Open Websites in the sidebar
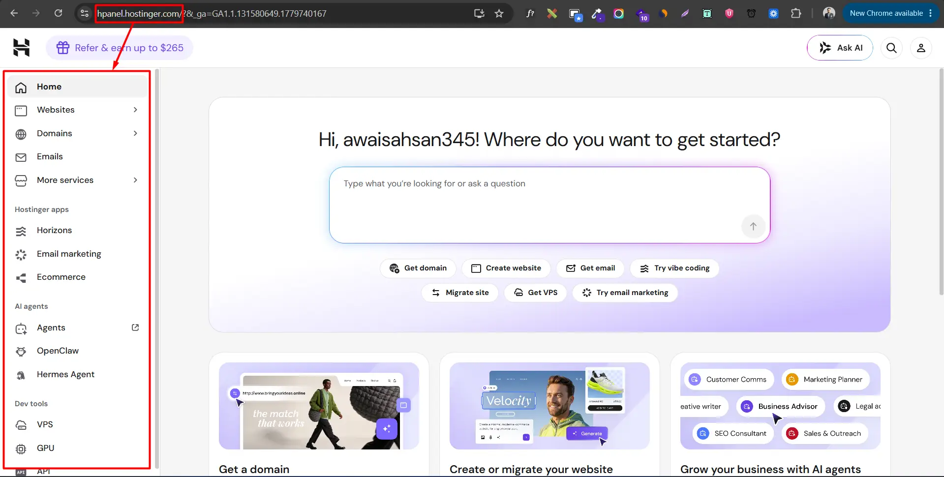The height and width of the screenshot is (477, 944). click(x=77, y=110)
